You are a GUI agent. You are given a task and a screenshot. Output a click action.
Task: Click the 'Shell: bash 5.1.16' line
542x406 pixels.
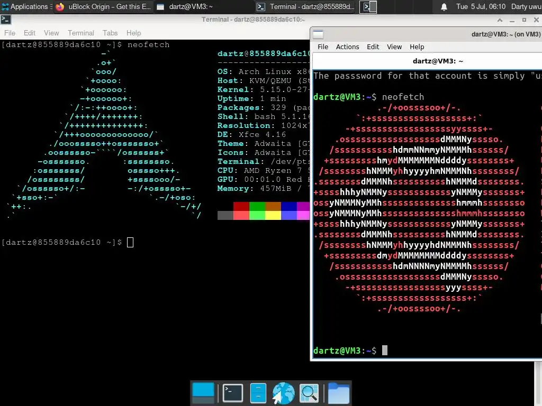[x=264, y=116]
